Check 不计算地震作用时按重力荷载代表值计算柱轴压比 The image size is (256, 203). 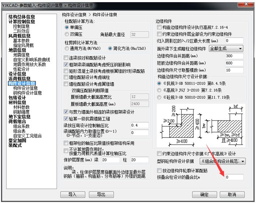pyautogui.click(x=66, y=151)
